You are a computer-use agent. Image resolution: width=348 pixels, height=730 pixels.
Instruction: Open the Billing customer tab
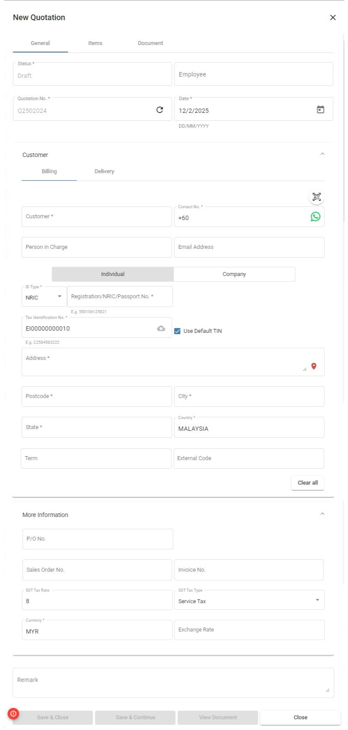(49, 171)
